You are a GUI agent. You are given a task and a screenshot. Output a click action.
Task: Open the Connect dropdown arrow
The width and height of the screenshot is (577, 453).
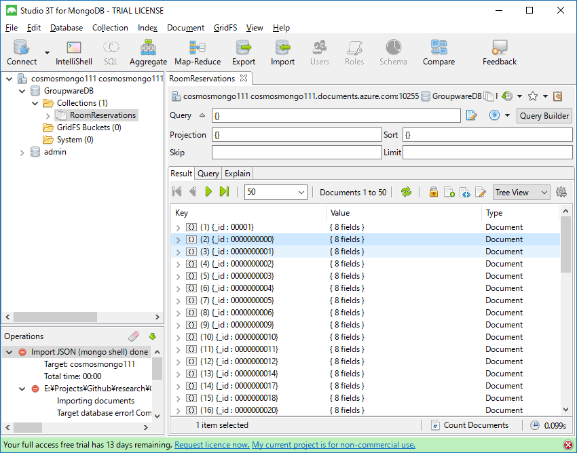(47, 53)
